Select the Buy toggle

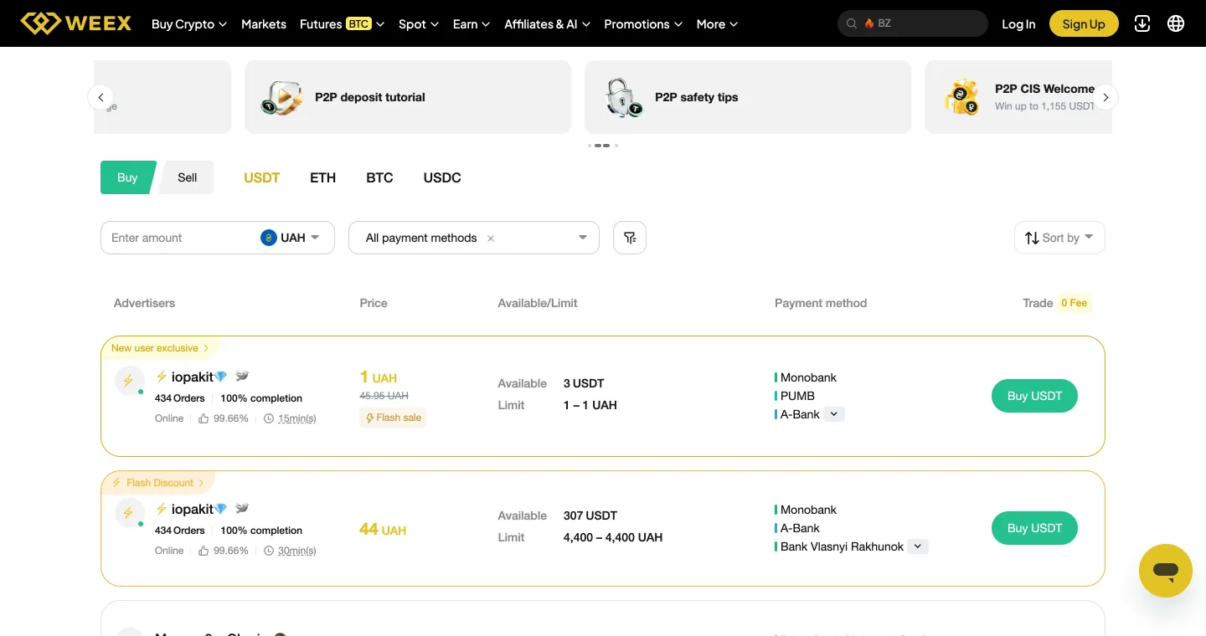pyautogui.click(x=127, y=177)
